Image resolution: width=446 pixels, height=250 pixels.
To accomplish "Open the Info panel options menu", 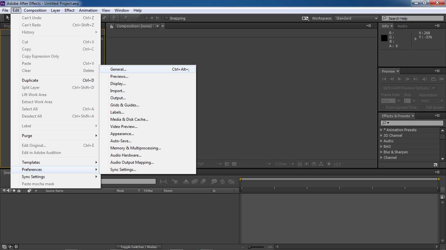I will click(437, 26).
